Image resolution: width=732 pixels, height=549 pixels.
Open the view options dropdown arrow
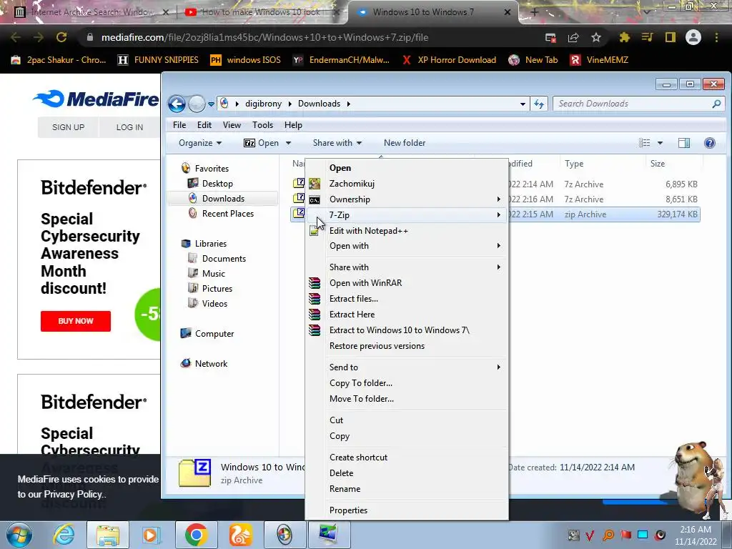pos(660,143)
